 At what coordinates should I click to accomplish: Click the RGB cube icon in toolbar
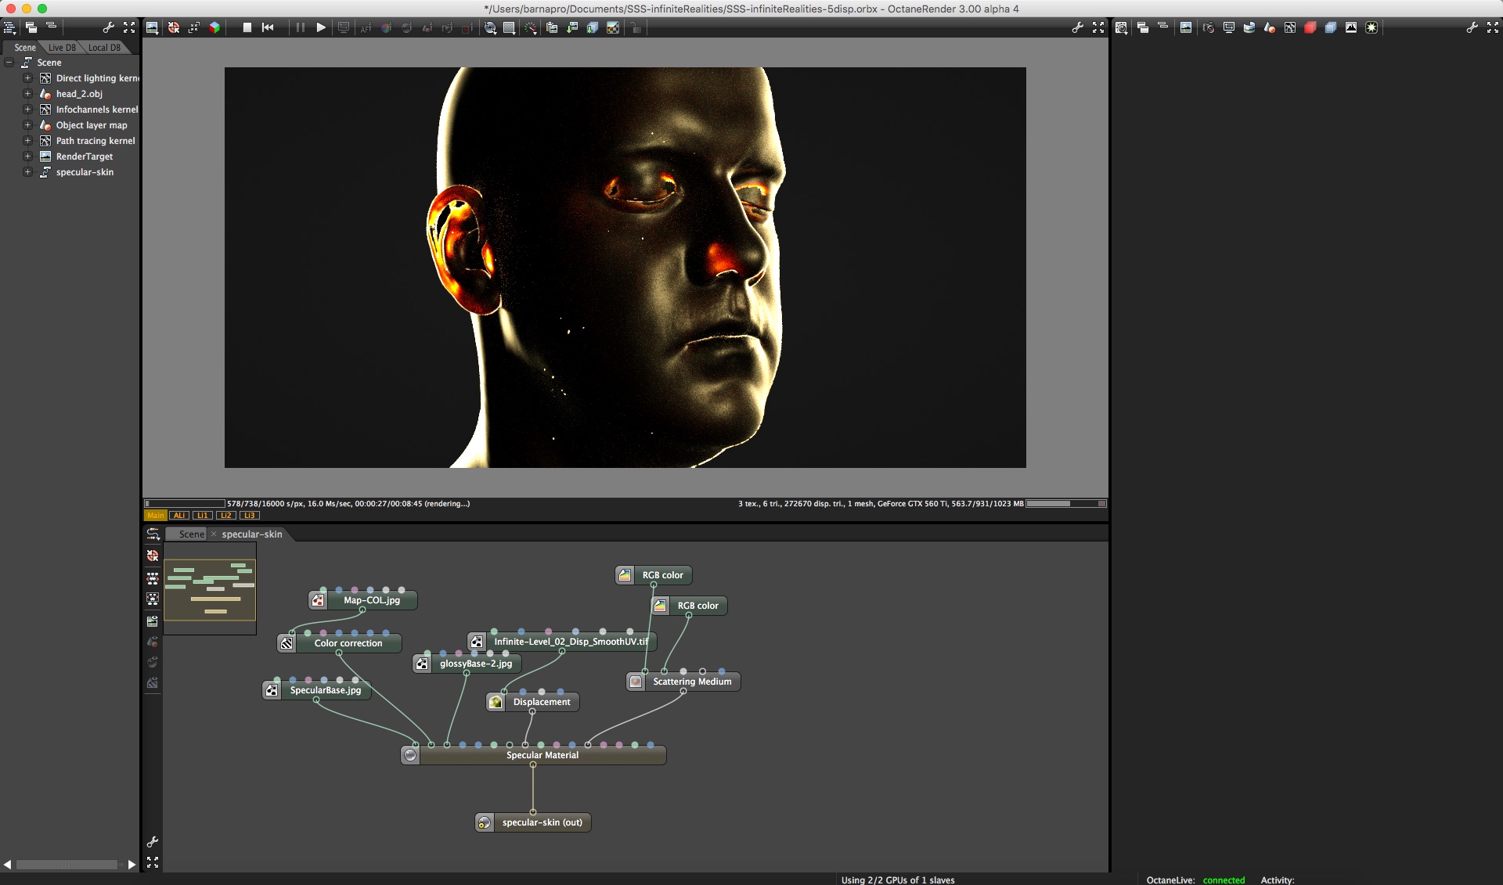[214, 27]
